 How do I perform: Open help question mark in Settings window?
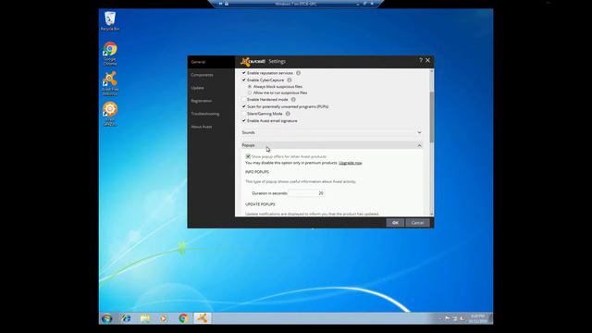coord(421,60)
